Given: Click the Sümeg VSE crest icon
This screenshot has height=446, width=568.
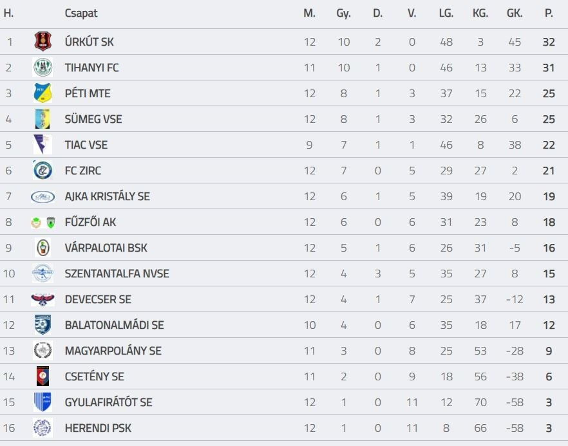Looking at the screenshot, I should [43, 119].
